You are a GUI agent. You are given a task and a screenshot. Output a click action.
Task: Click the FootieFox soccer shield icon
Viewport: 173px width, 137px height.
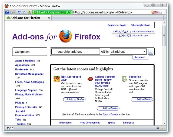pyautogui.click(x=124, y=79)
